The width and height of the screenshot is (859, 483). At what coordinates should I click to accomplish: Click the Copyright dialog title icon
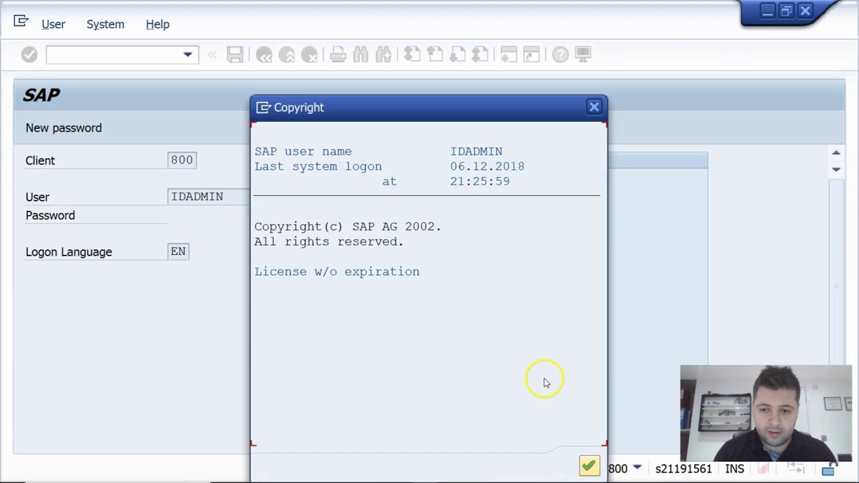[x=263, y=107]
